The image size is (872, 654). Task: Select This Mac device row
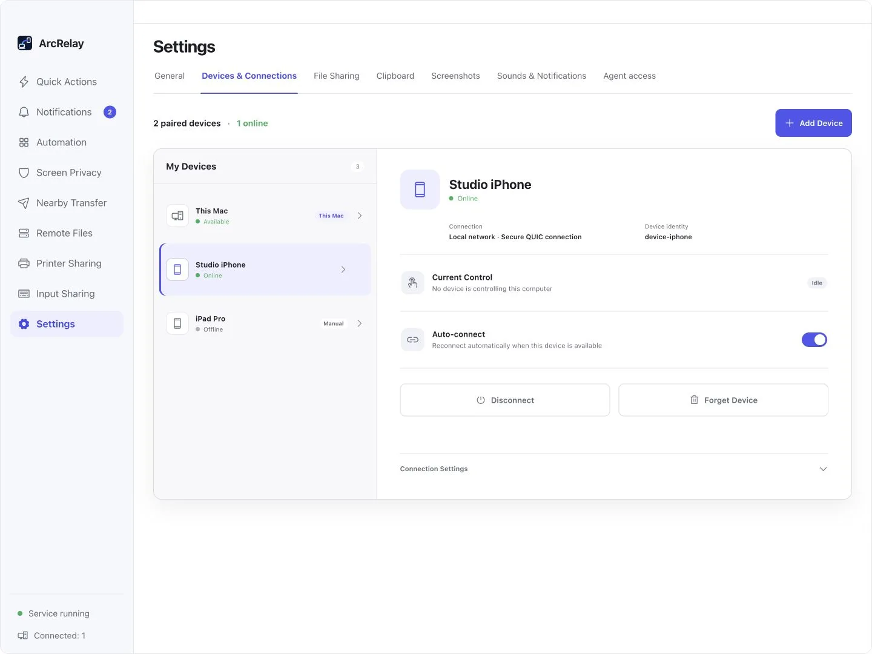coord(265,216)
